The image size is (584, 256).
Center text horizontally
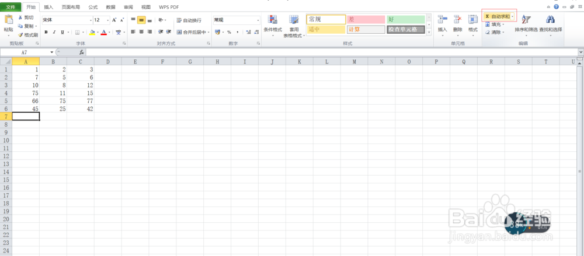(141, 32)
